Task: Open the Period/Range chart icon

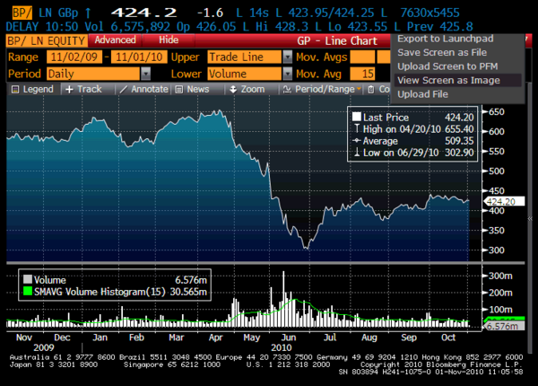Action: 287,89
